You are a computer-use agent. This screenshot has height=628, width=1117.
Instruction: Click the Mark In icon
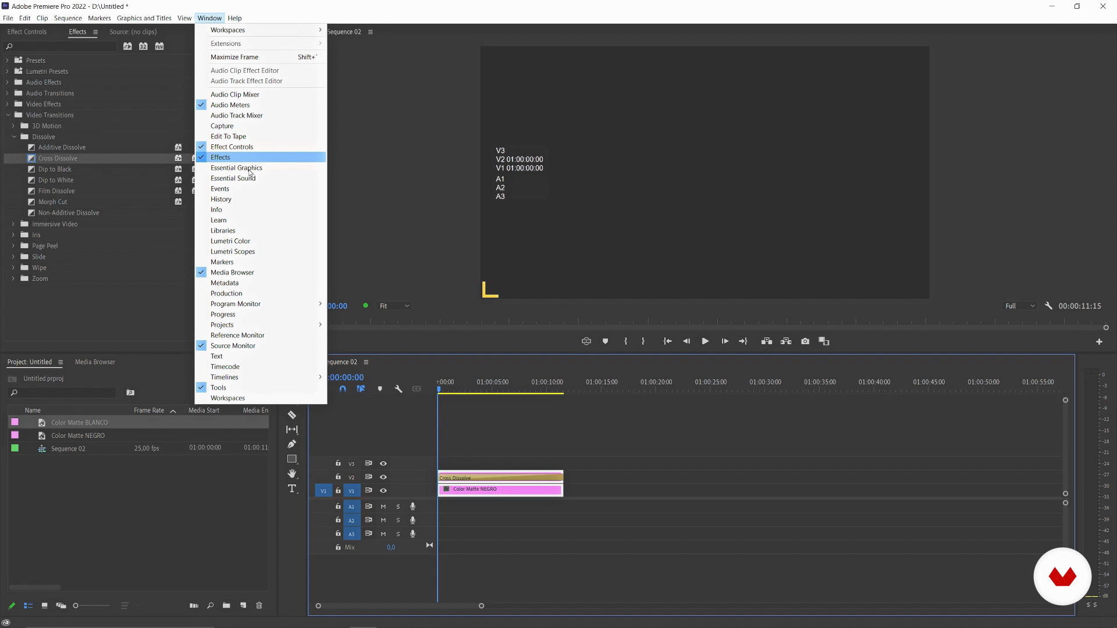pos(626,341)
